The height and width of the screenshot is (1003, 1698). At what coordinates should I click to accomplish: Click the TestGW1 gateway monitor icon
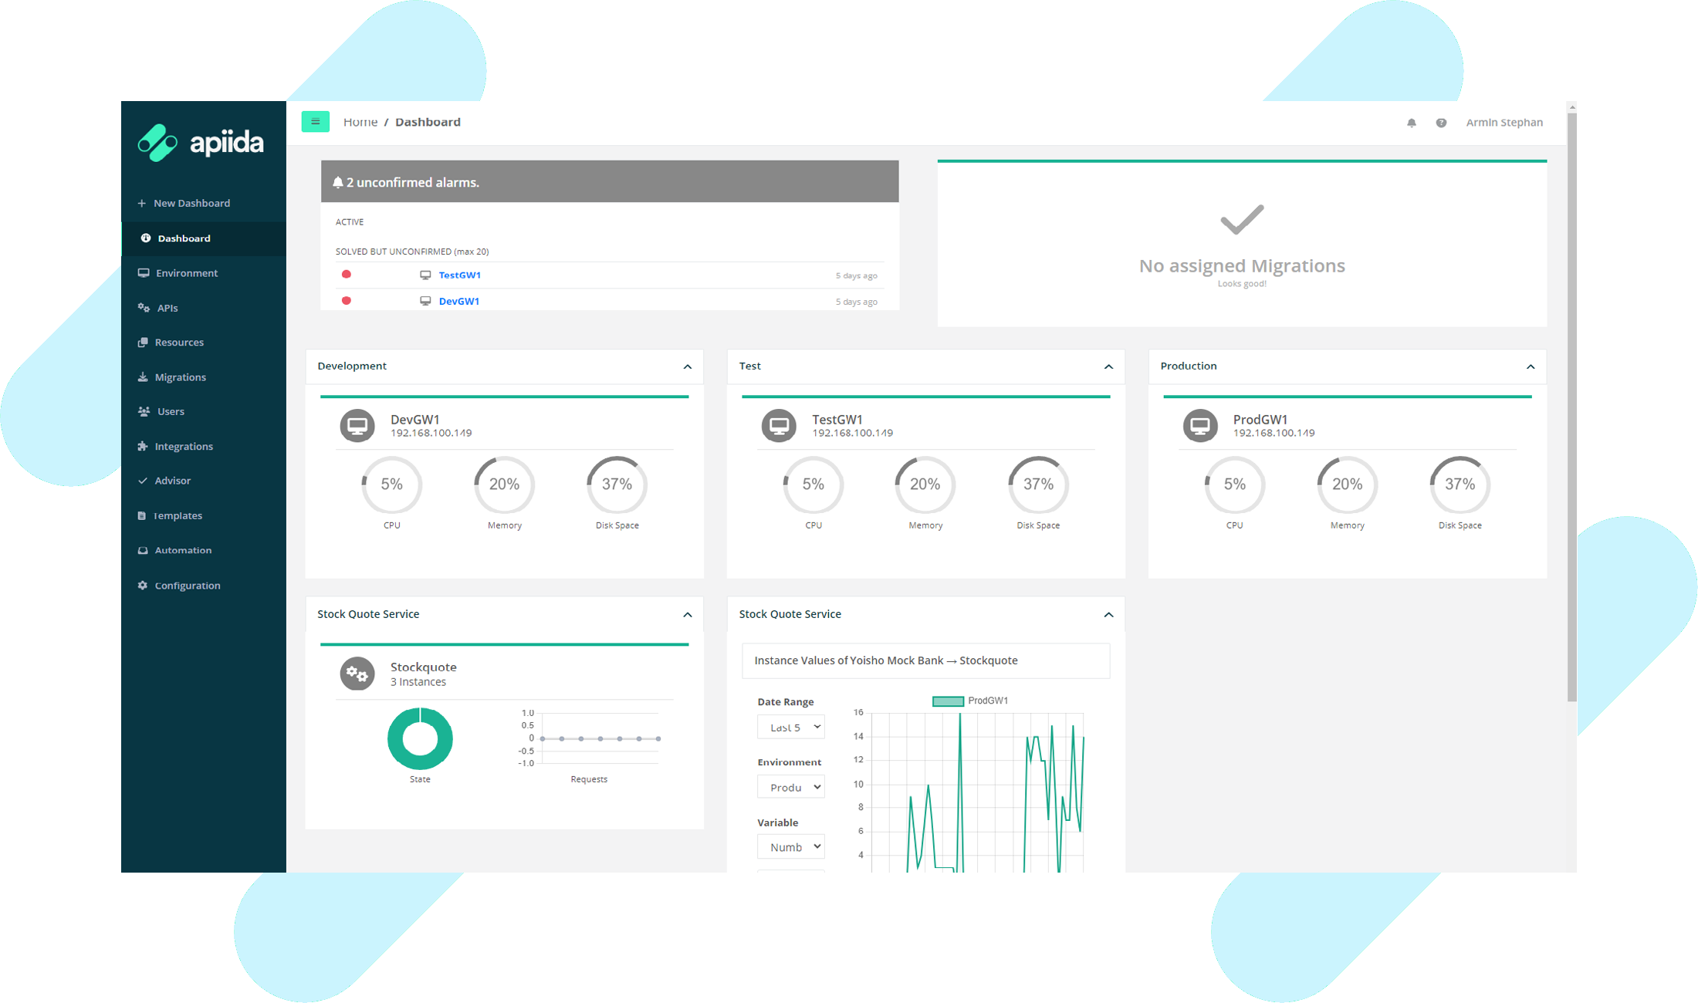pos(779,425)
